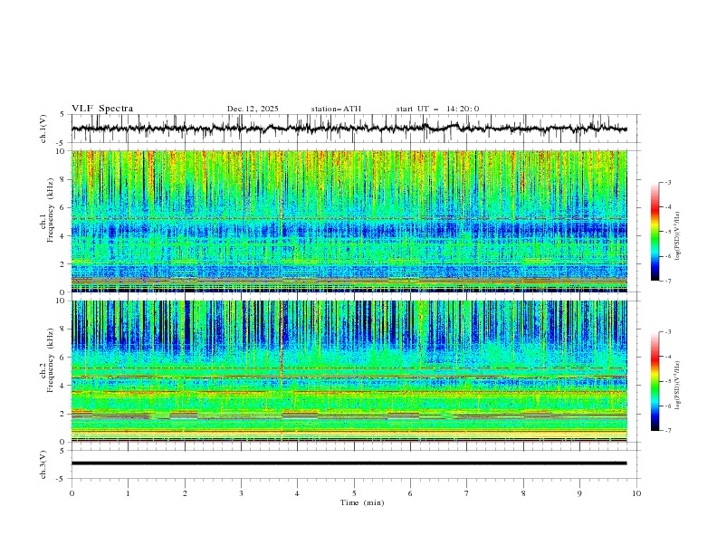Click the "7" tick label on the time axis
The height and width of the screenshot is (554, 717).
click(467, 493)
